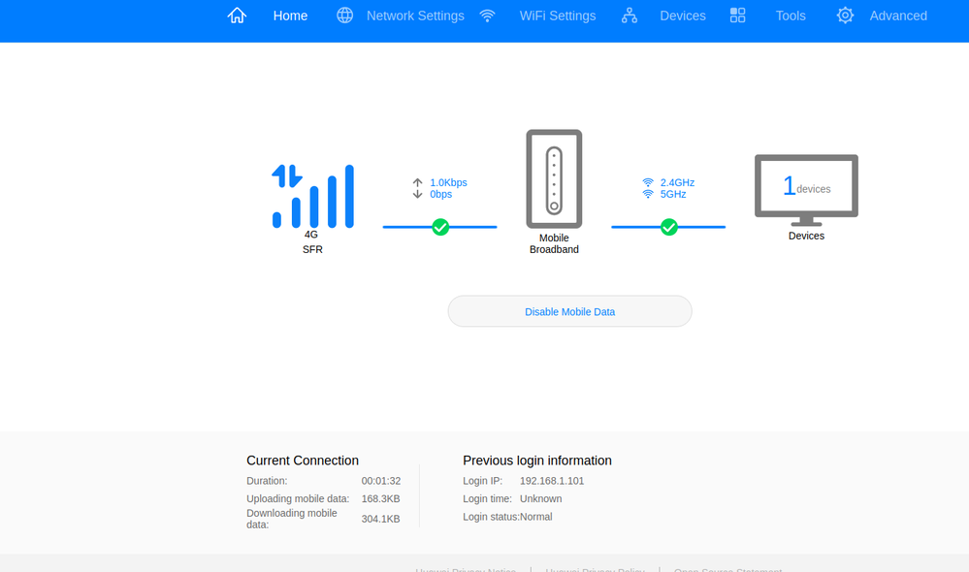This screenshot has width=969, height=572.
Task: Click green checkmark on WiFi connection line
Action: click(668, 227)
